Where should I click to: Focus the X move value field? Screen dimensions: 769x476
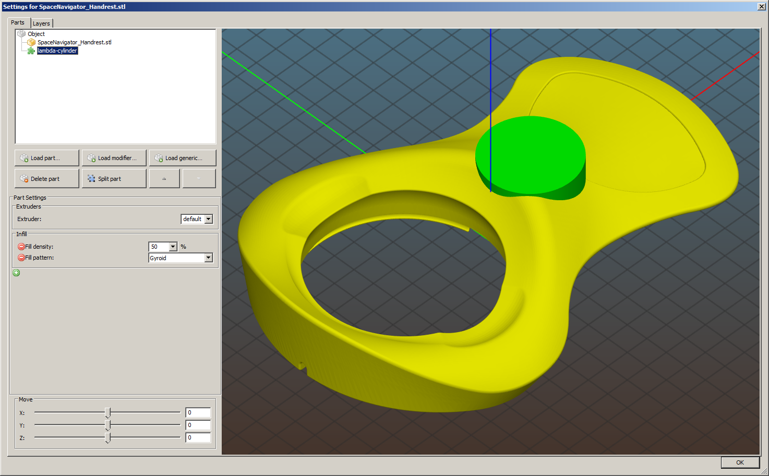pyautogui.click(x=198, y=412)
